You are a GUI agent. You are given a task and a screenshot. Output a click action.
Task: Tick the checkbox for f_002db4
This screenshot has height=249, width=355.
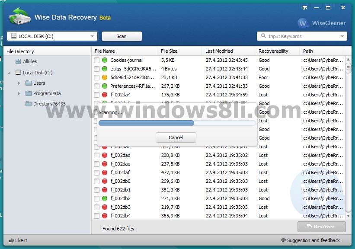[x=97, y=216]
